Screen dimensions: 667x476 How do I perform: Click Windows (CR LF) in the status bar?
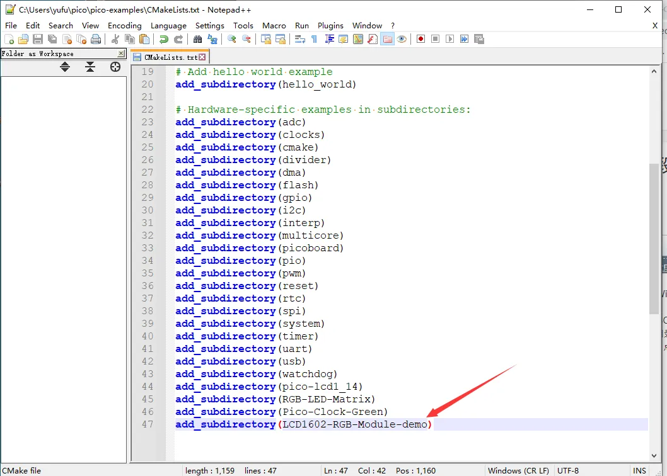click(518, 470)
